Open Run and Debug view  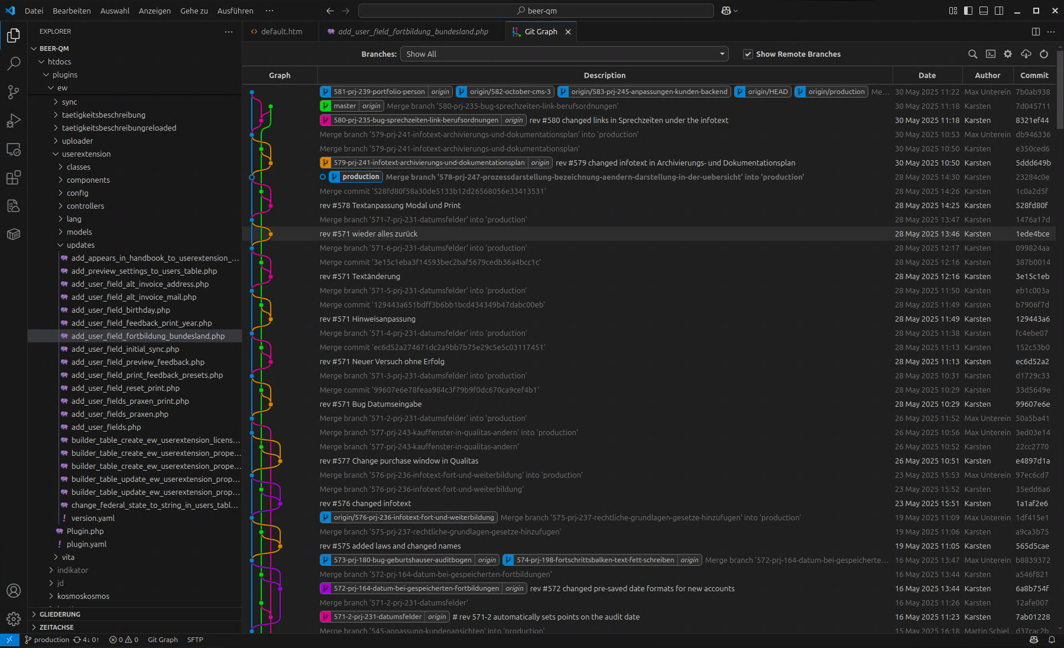[14, 121]
